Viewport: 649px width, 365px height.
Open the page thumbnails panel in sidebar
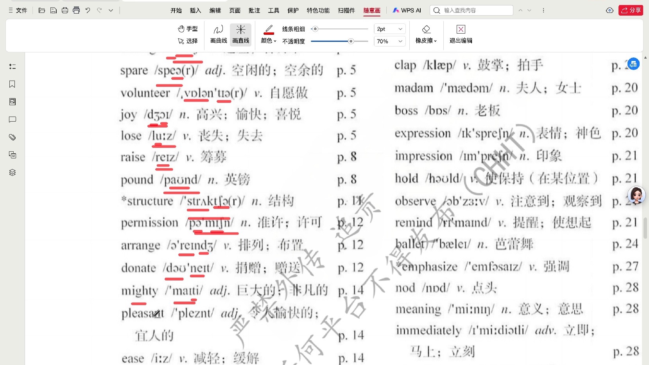click(13, 102)
